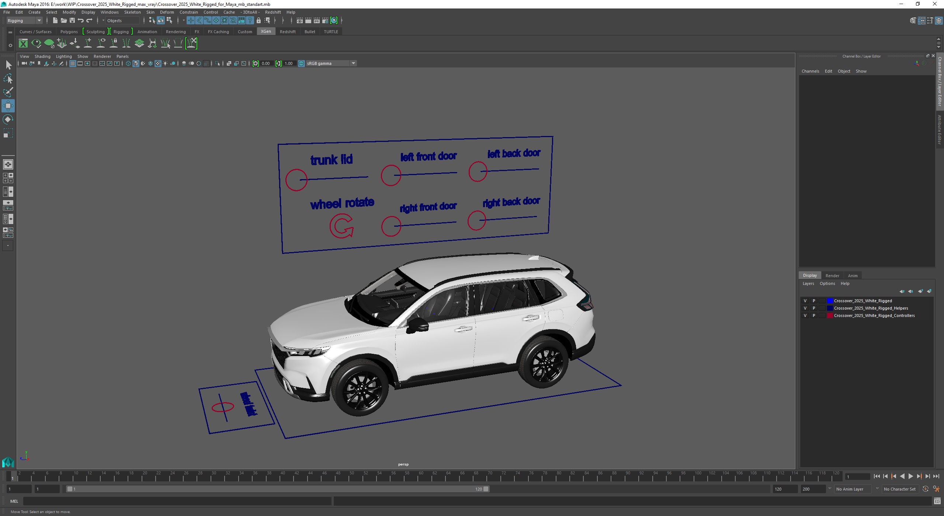Click move layer up icon
The image size is (944, 516).
[902, 291]
